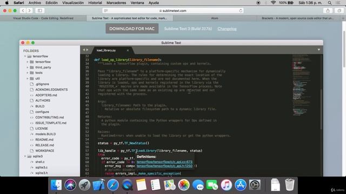The image size is (346, 194).
Task: Open App Store in dock
Action: click(240, 185)
